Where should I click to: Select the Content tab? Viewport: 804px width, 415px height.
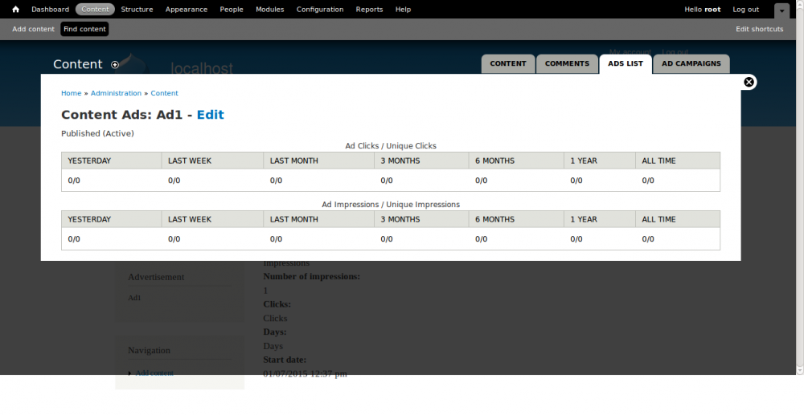[x=508, y=63]
